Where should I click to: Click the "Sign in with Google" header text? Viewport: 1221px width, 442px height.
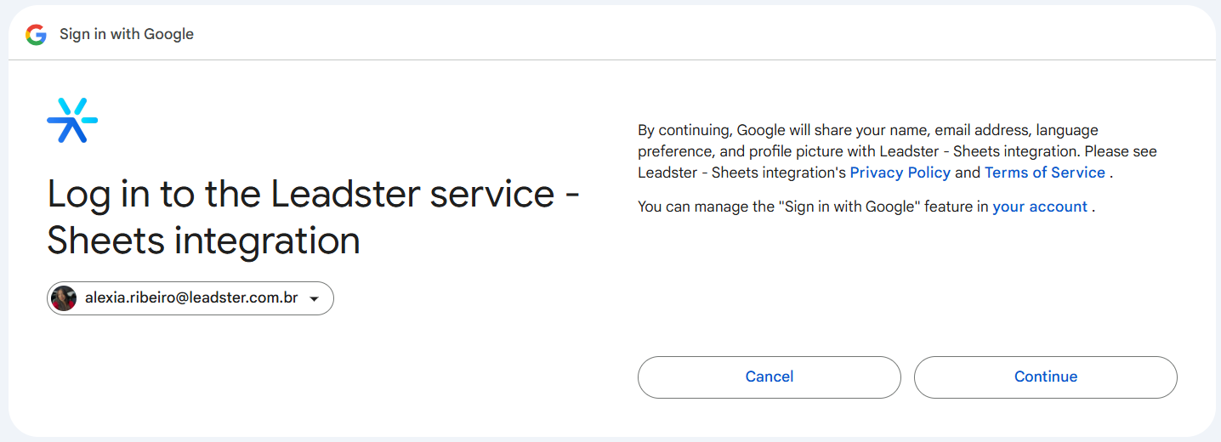[x=127, y=35]
